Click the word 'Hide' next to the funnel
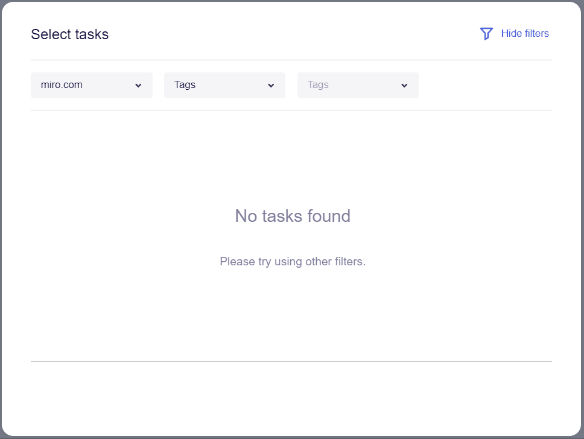 512,34
